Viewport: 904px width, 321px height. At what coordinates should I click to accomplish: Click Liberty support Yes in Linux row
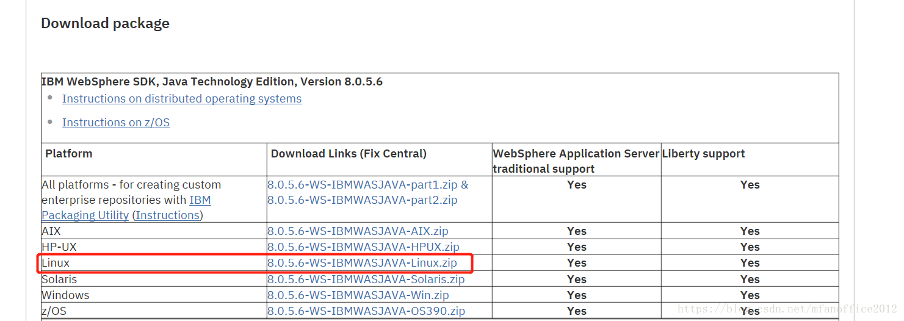tap(750, 263)
